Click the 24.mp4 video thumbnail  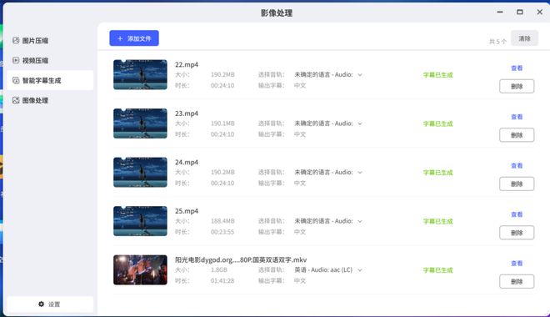click(140, 172)
